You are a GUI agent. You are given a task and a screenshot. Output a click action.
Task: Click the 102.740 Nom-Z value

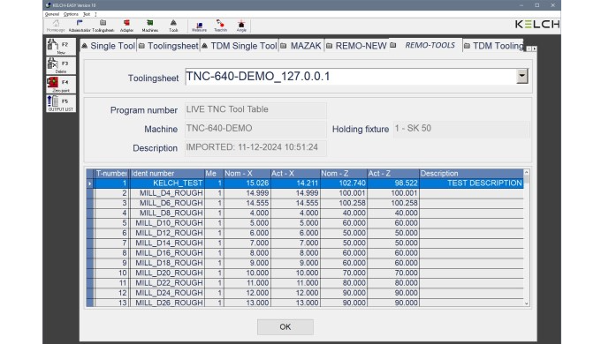pyautogui.click(x=344, y=183)
